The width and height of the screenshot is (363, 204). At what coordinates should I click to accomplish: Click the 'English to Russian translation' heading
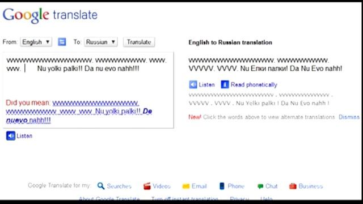[230, 42]
